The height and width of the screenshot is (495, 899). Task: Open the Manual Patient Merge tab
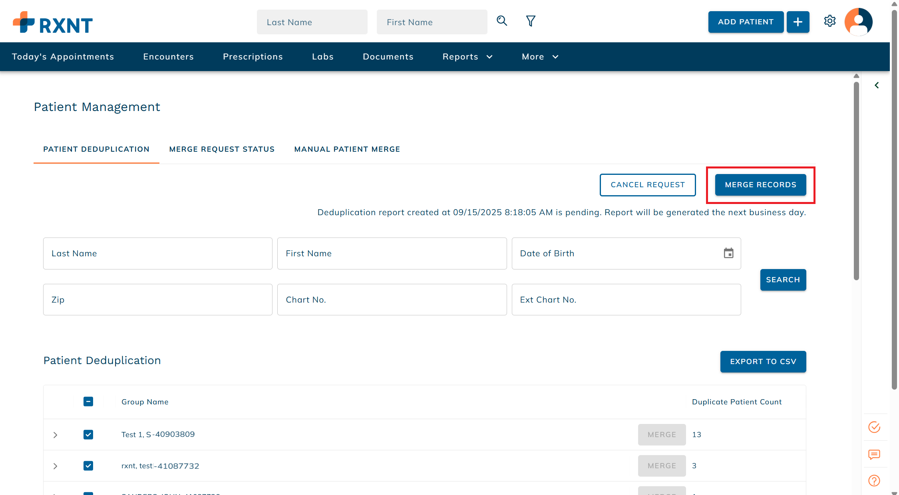pyautogui.click(x=347, y=149)
